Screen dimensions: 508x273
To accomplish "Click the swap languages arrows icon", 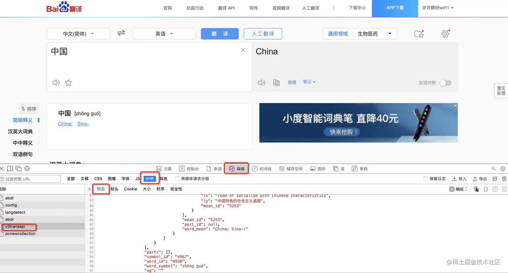I will point(121,33).
